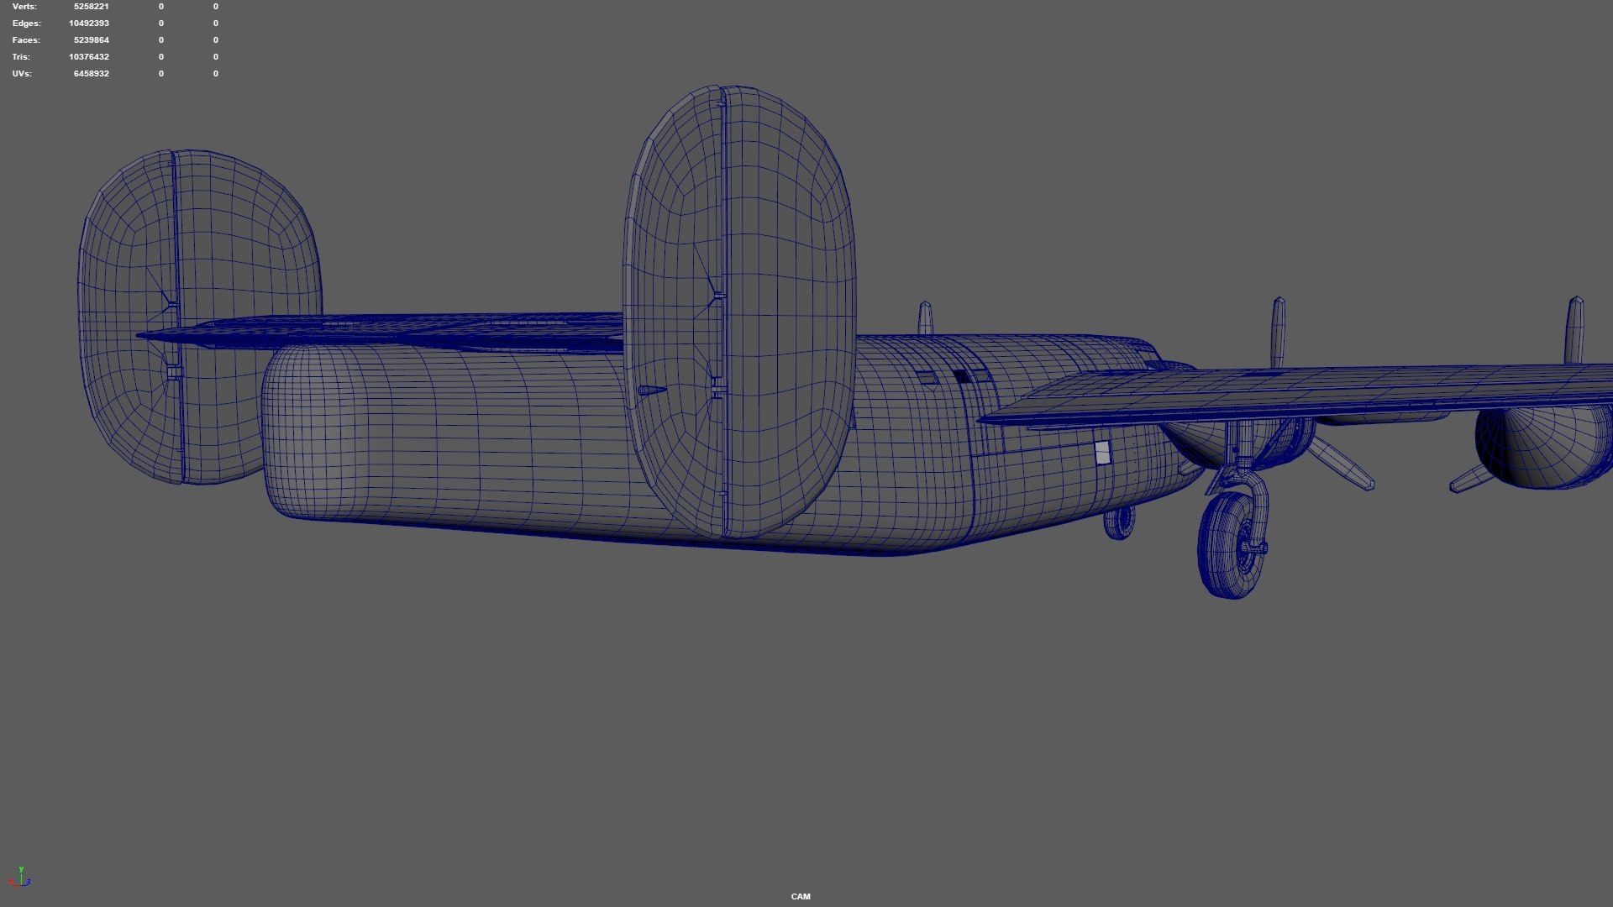
Task: Click the Tris: label in heads-up display
Action: click(x=21, y=57)
